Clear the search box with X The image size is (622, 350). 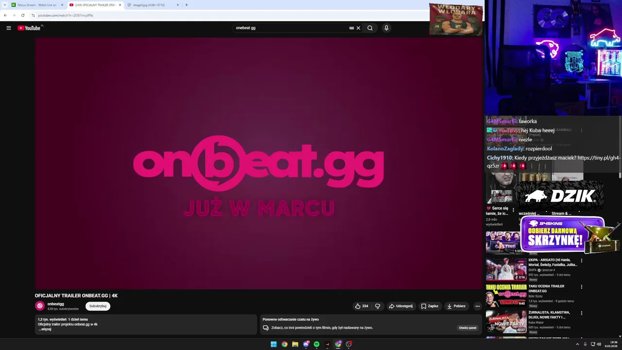coord(359,28)
